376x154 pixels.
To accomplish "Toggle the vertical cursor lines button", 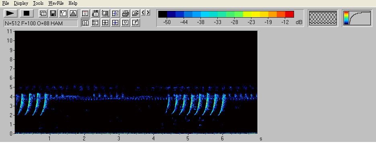I will coord(85,23).
